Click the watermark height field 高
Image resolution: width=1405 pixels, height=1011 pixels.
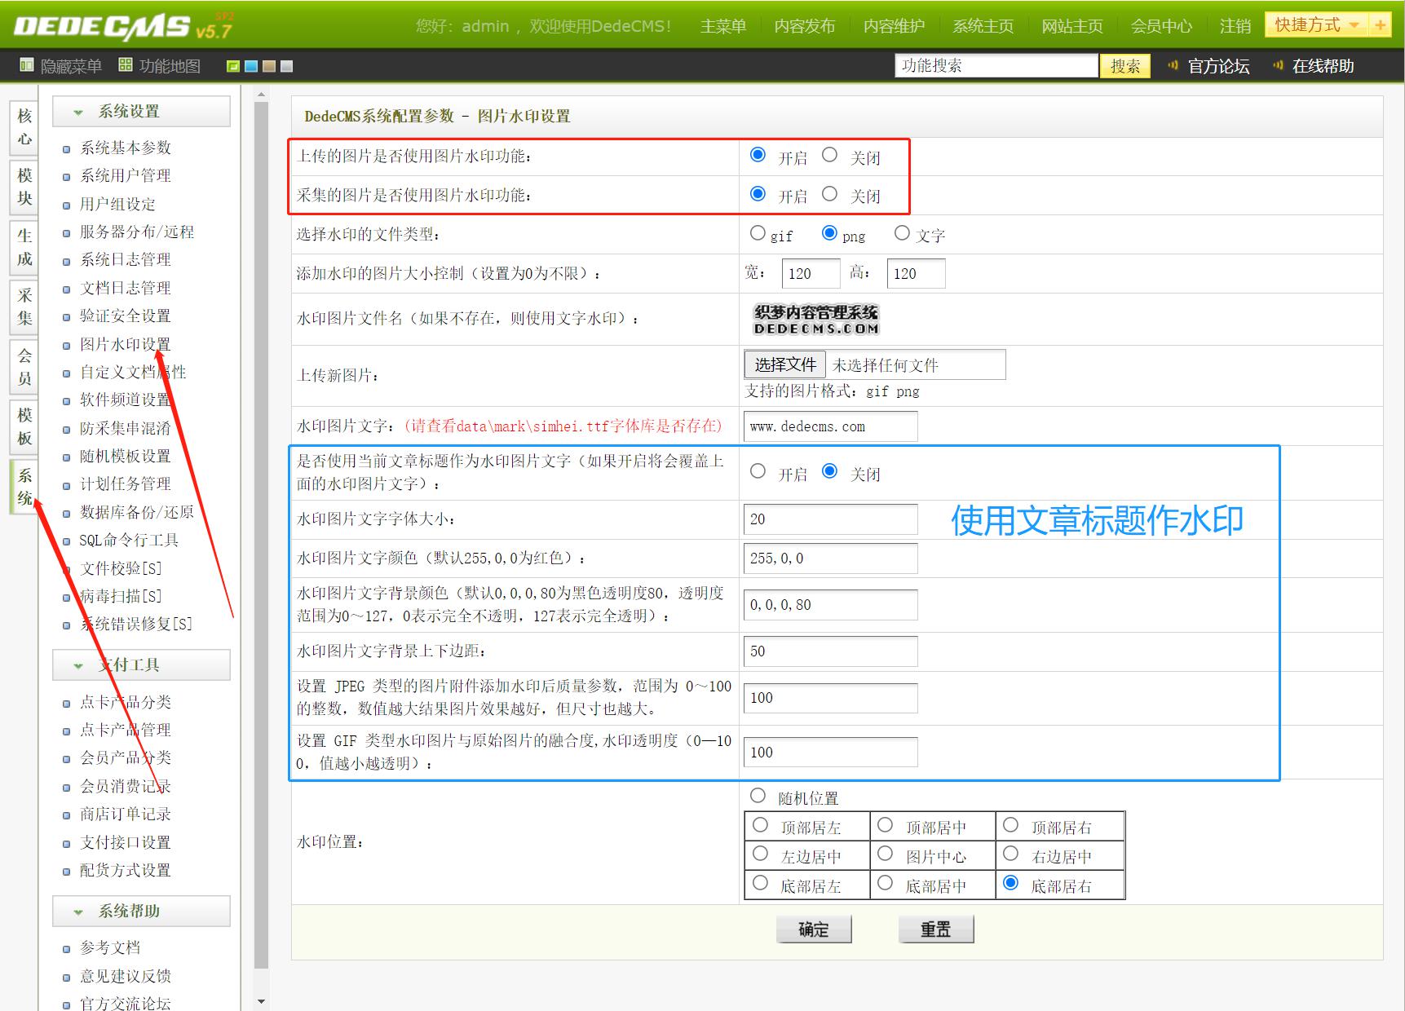916,274
